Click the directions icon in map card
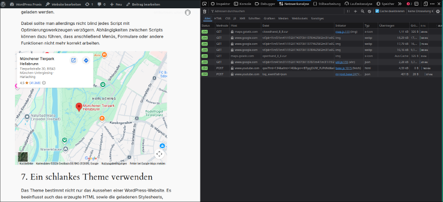 86,60
